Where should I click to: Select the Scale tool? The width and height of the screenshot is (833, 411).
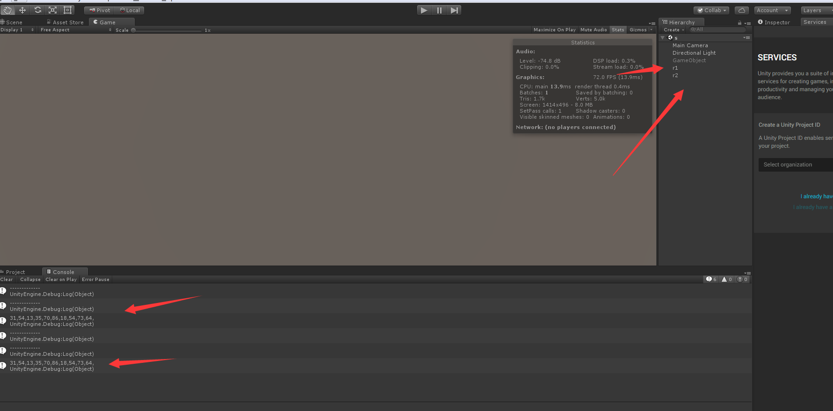click(53, 10)
